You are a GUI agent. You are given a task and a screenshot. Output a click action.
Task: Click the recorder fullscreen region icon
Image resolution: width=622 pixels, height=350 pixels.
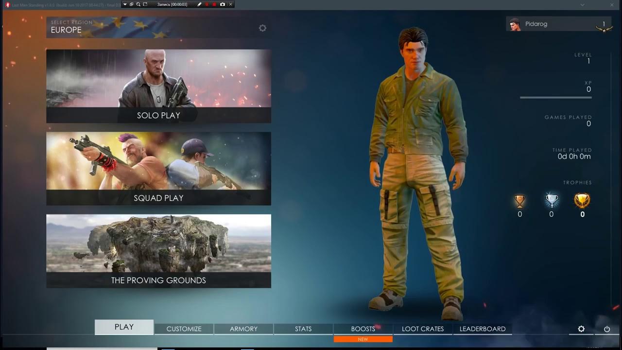click(x=145, y=4)
